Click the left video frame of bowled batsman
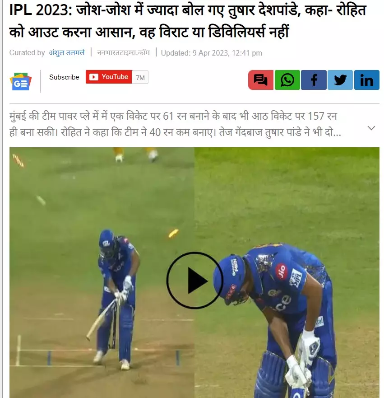Screen dimensions: 384x398 pyautogui.click(x=102, y=272)
